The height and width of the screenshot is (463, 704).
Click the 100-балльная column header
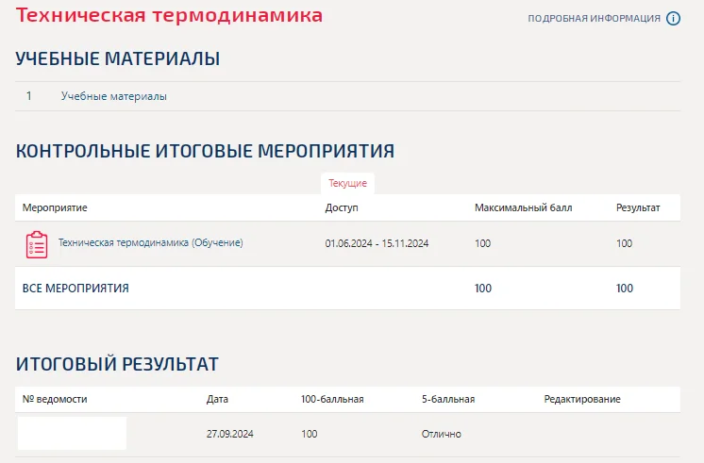332,399
